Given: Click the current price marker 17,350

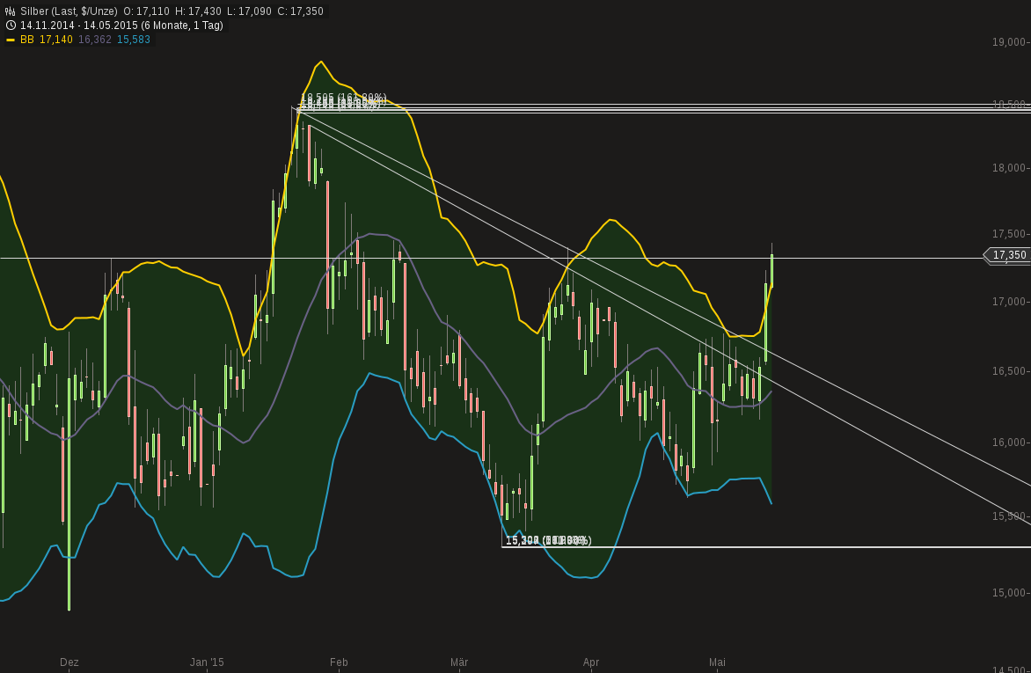Looking at the screenshot, I should 1009,255.
